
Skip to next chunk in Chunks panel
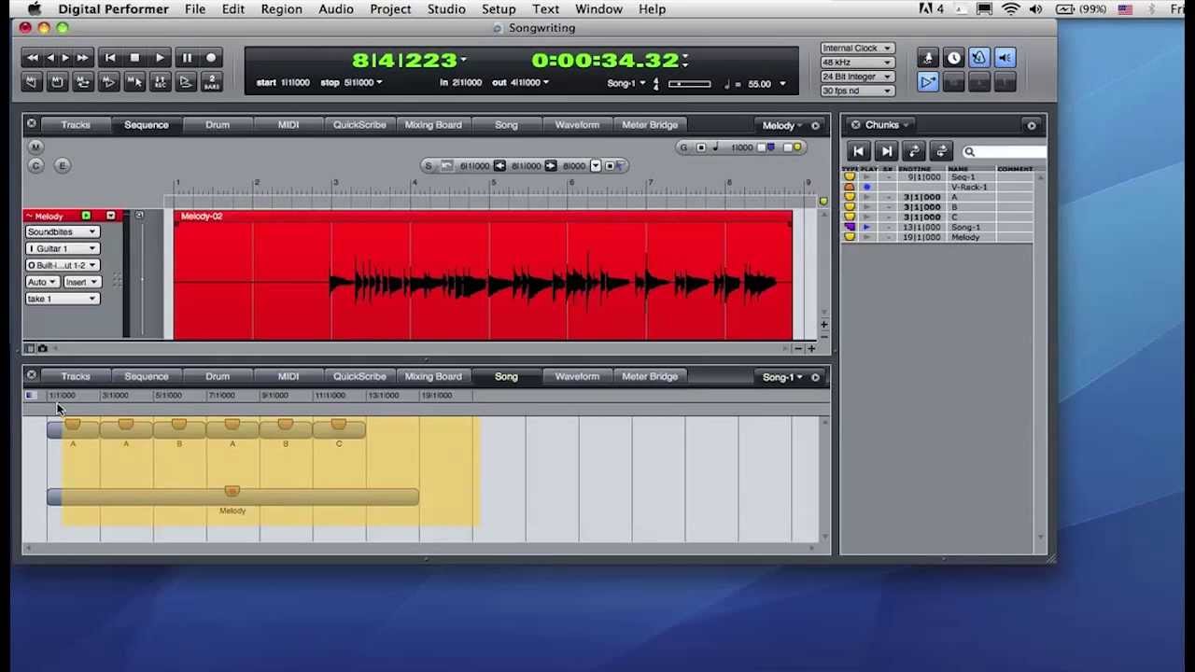click(x=886, y=151)
